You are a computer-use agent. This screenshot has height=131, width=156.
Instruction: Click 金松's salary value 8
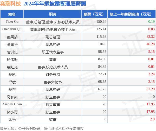pyautogui.click(x=105, y=119)
